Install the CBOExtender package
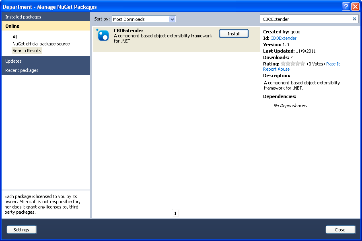362x241 pixels. coord(234,34)
